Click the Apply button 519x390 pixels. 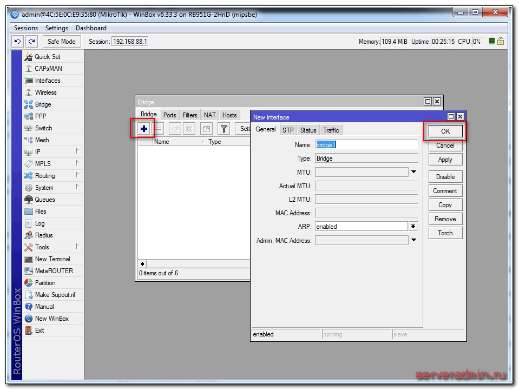[445, 160]
